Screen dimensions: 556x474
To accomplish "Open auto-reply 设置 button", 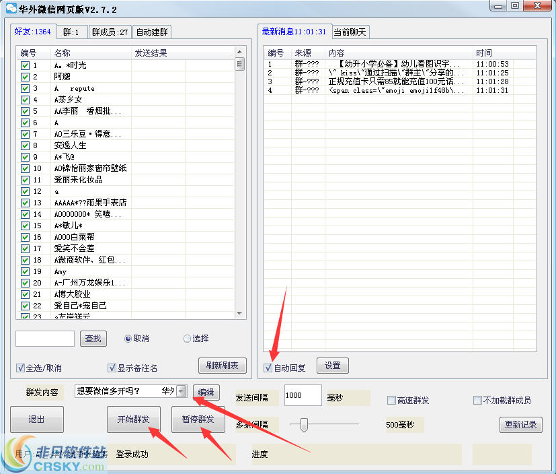I will [332, 366].
